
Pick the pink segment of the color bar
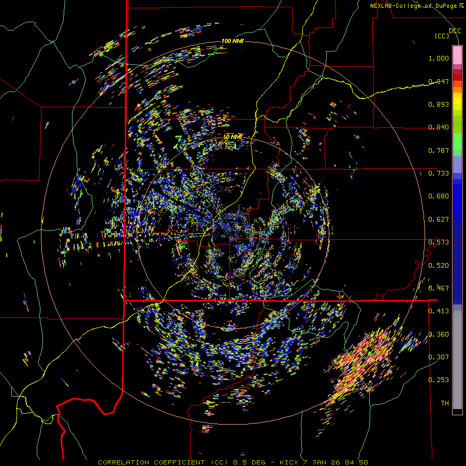457,55
